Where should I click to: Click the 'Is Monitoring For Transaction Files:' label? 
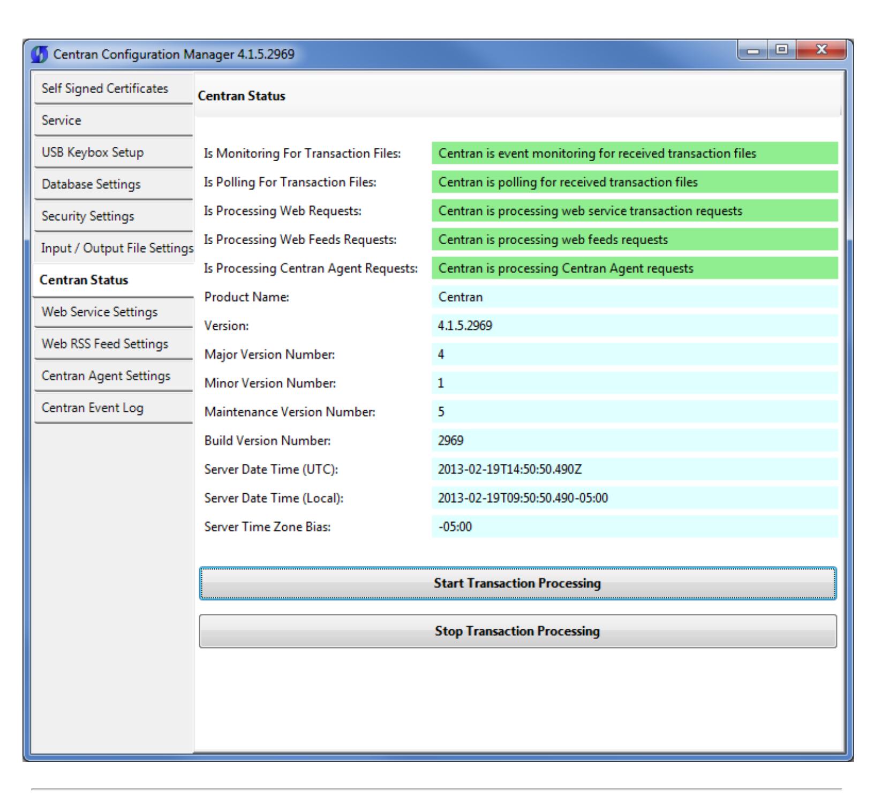[x=303, y=154]
